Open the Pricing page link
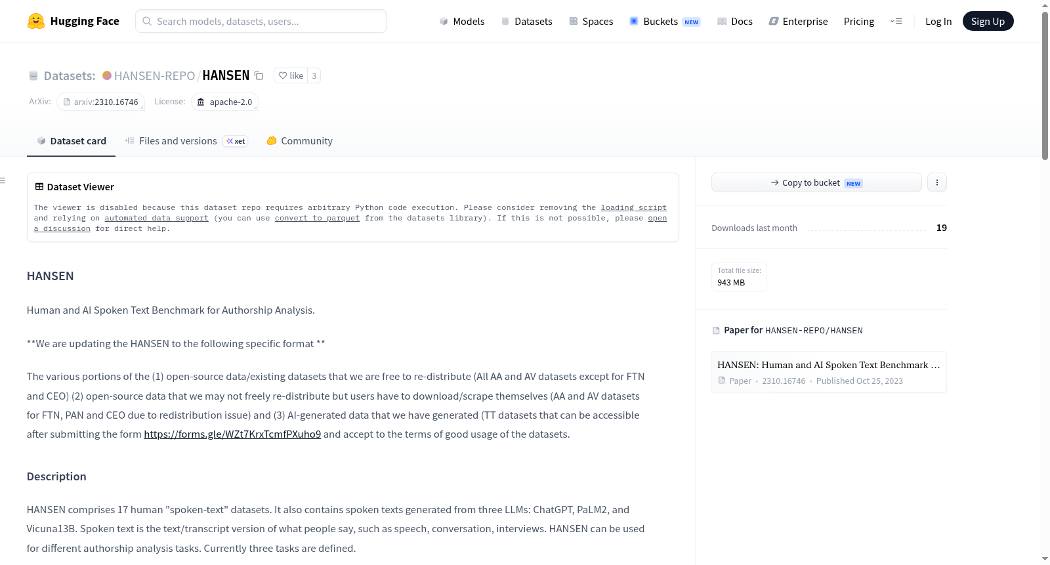The image size is (1050, 565). (859, 21)
